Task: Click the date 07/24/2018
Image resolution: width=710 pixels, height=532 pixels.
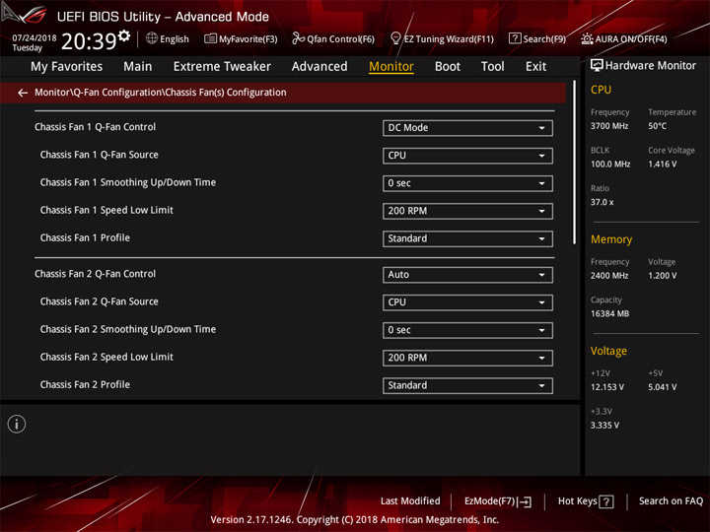Action: (35, 38)
